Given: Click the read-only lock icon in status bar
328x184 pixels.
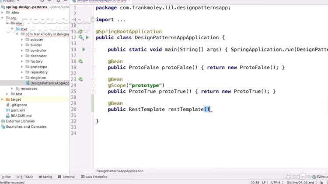Looking at the screenshot, I should (x=321, y=182).
